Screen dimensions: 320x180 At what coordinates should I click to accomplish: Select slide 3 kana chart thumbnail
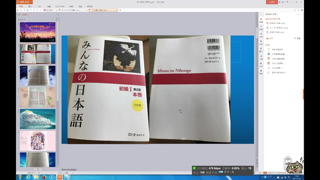38,76
